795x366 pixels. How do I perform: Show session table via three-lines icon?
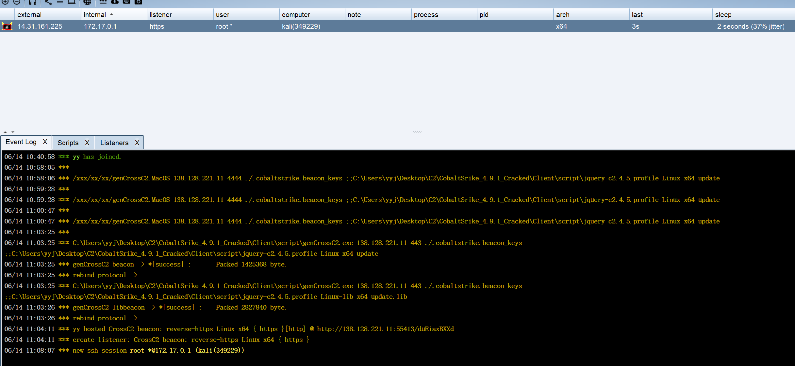tap(60, 2)
